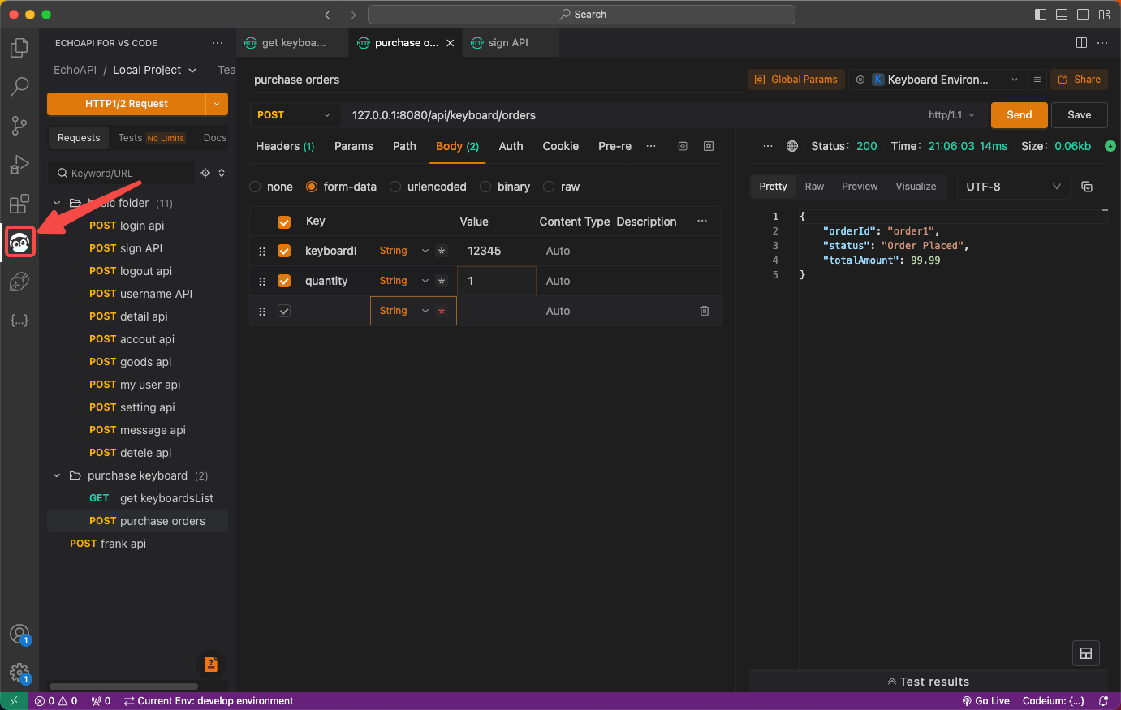The width and height of the screenshot is (1121, 710).
Task: Open the http/1.1 protocol dropdown
Action: pyautogui.click(x=952, y=115)
